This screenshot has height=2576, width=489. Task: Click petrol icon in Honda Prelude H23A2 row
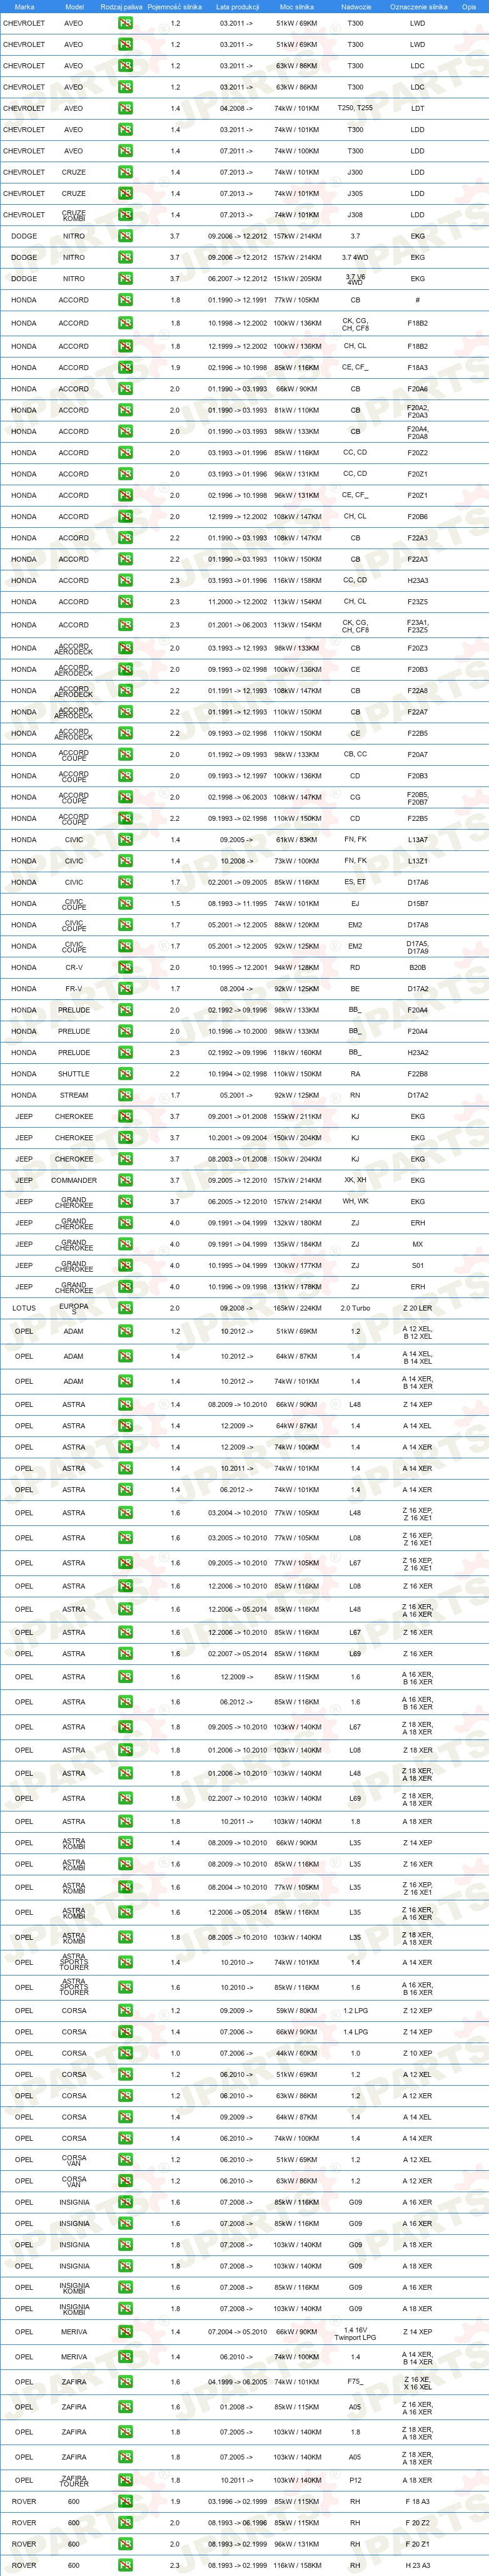click(x=124, y=1053)
